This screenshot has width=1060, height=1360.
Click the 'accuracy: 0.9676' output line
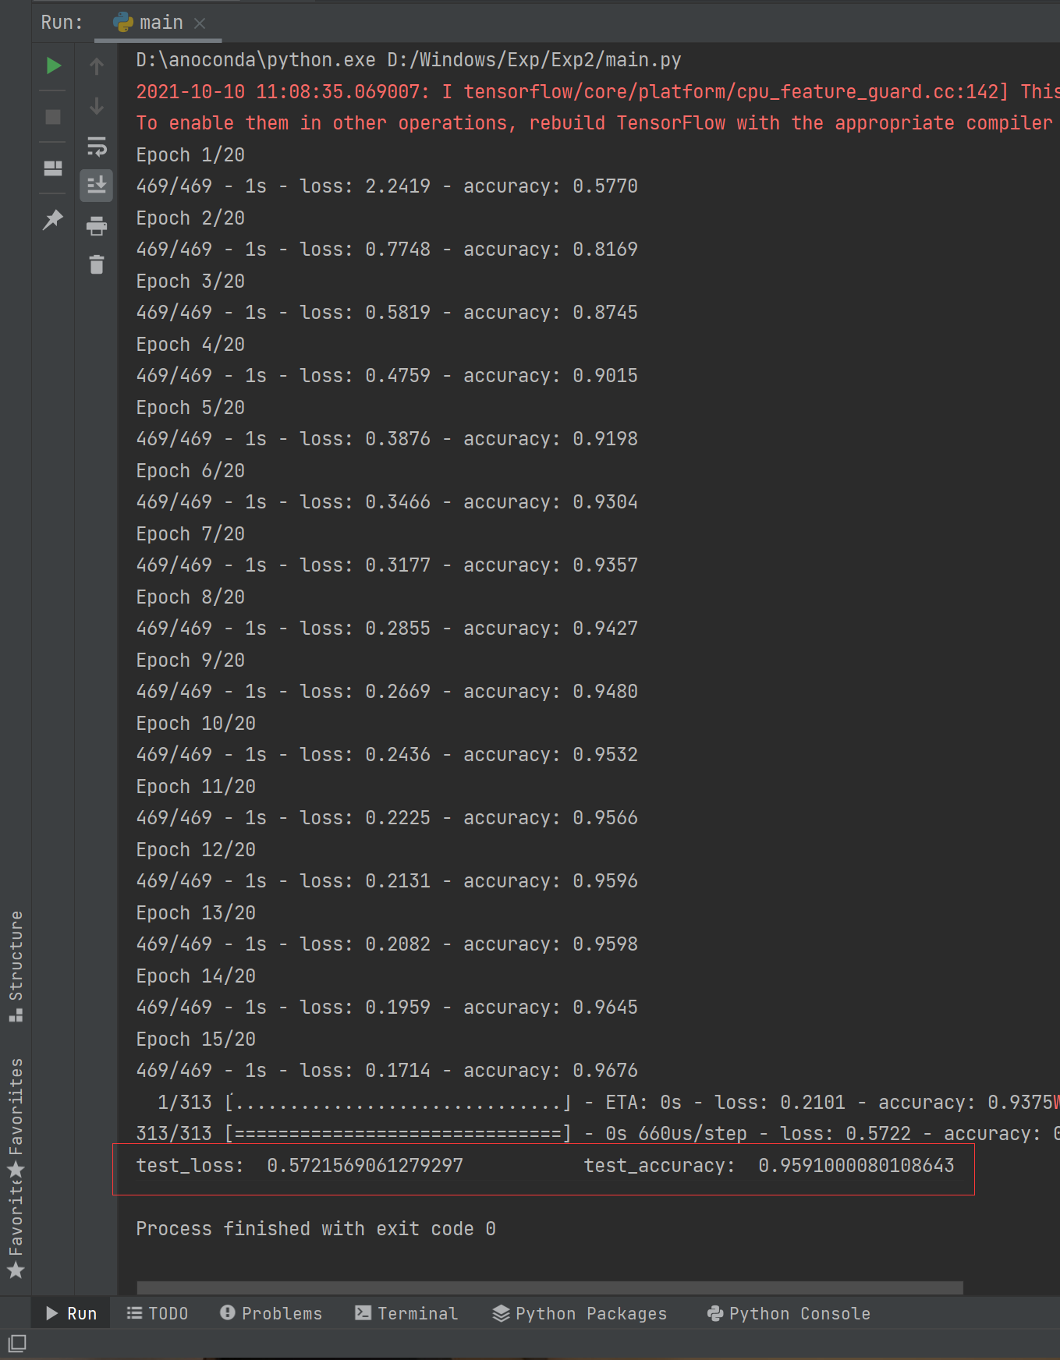(x=387, y=1071)
